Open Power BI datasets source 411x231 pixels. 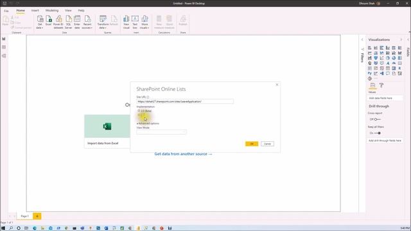click(x=58, y=22)
